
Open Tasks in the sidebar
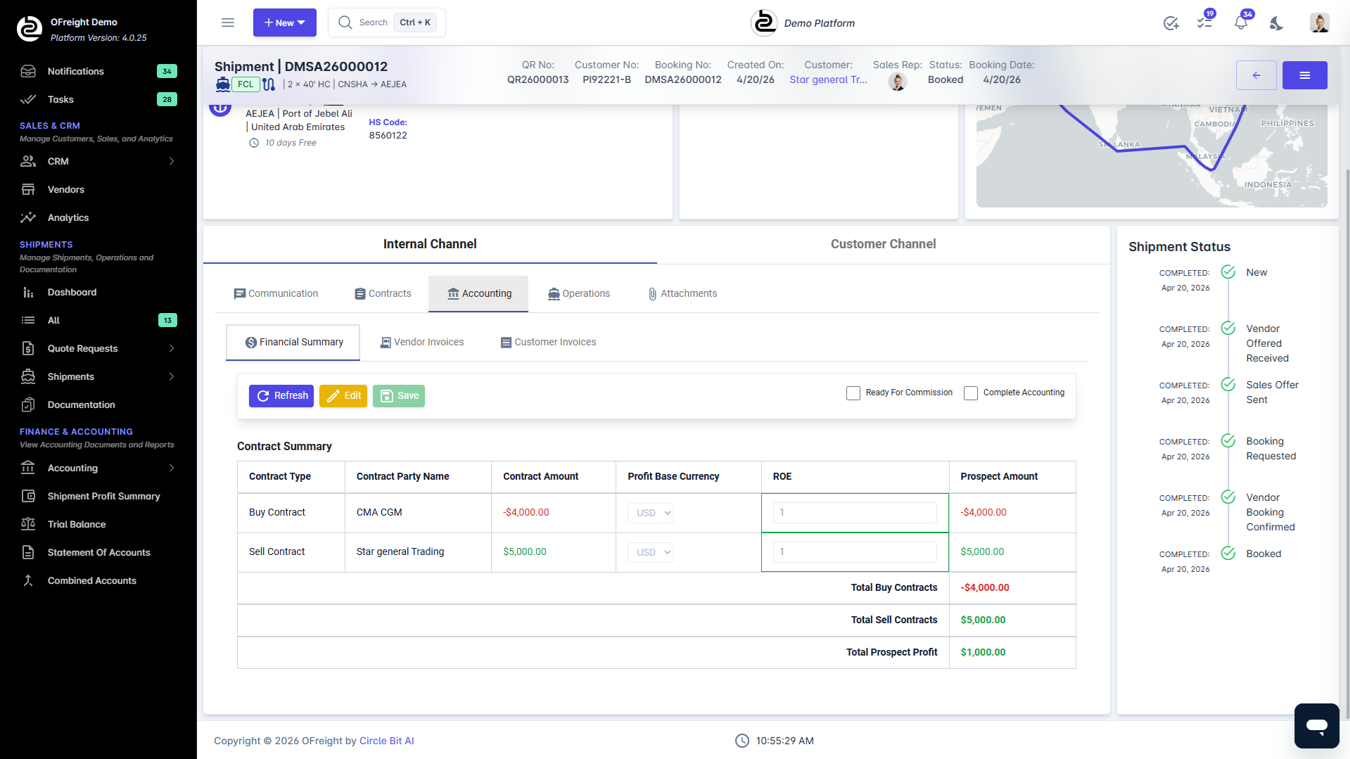pyautogui.click(x=98, y=99)
